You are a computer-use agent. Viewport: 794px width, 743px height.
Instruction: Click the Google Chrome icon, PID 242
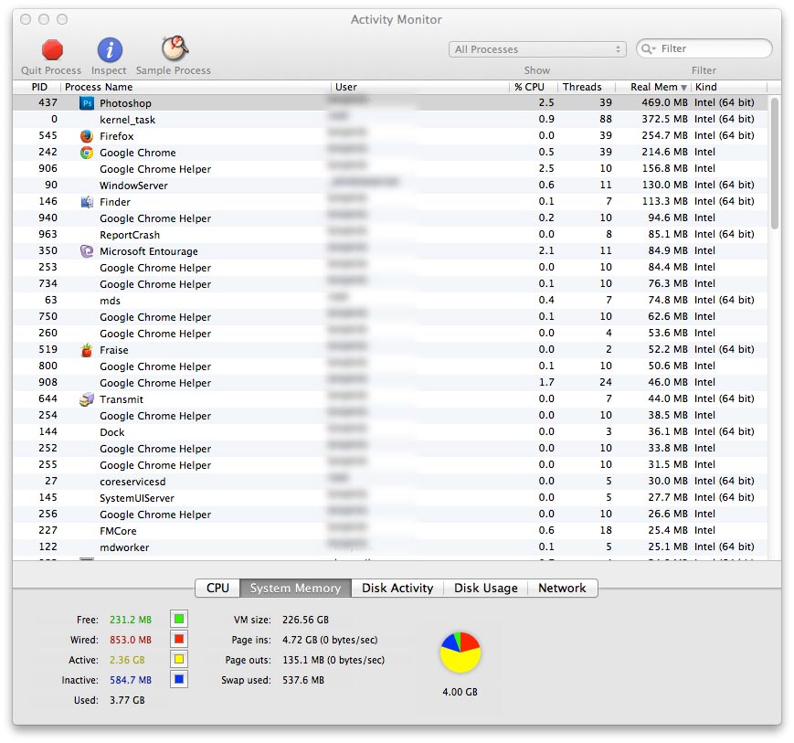(87, 153)
